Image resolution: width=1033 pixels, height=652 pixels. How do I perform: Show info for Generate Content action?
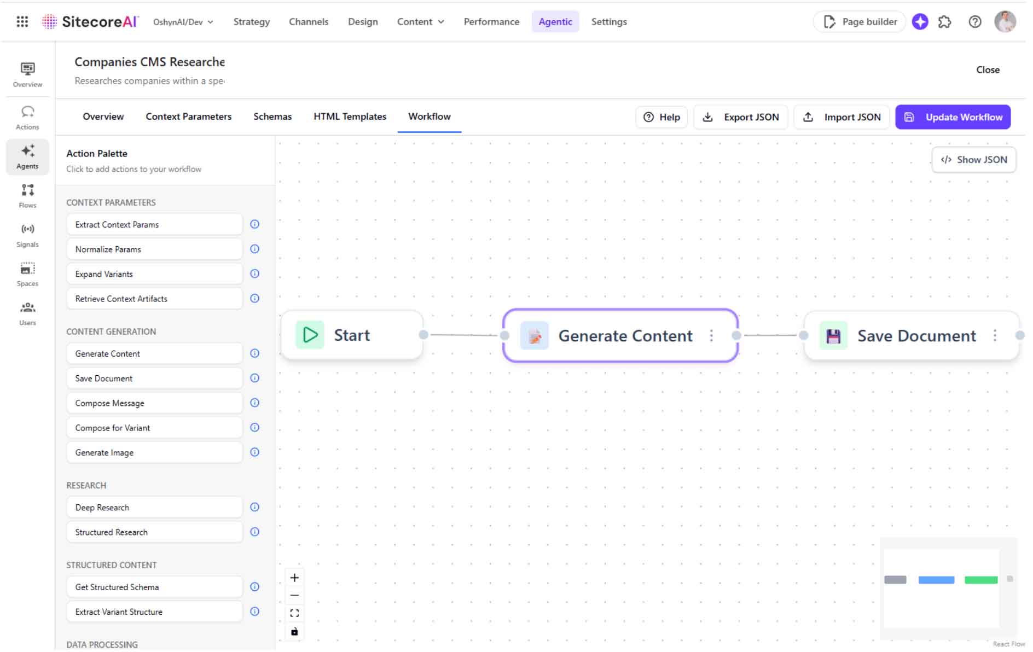[256, 354]
